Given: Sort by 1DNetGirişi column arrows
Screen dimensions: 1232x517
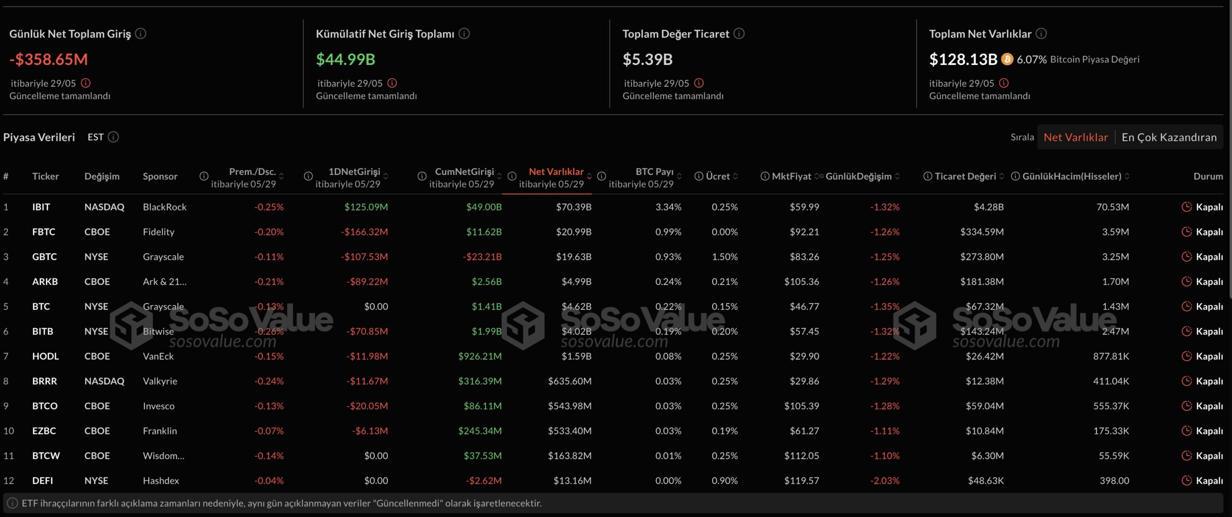Looking at the screenshot, I should click(x=385, y=176).
